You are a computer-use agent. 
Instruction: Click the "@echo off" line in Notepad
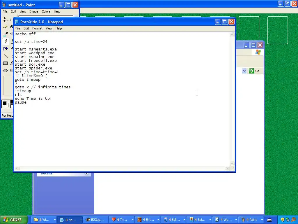click(x=25, y=34)
